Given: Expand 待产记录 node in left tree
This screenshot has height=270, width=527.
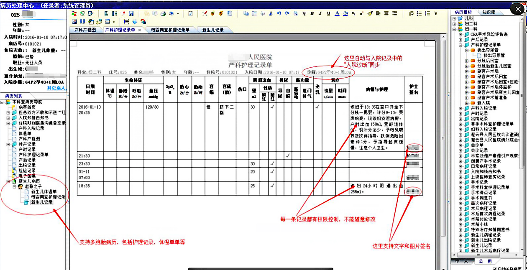Looking at the screenshot, I should click(8, 144).
